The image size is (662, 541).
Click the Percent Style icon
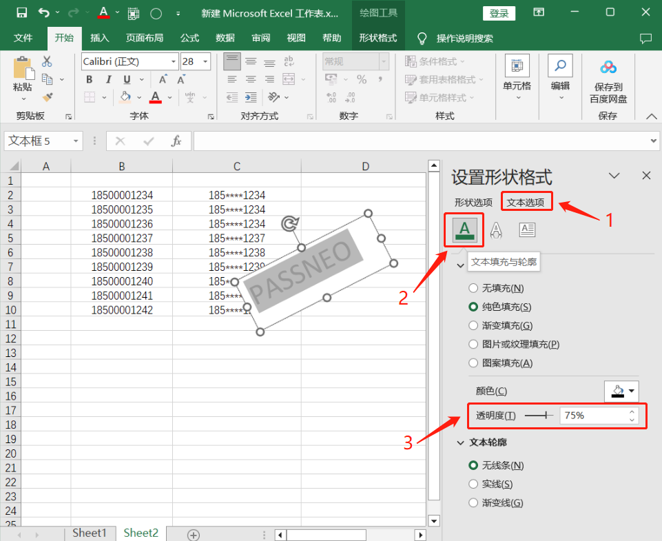(x=362, y=79)
